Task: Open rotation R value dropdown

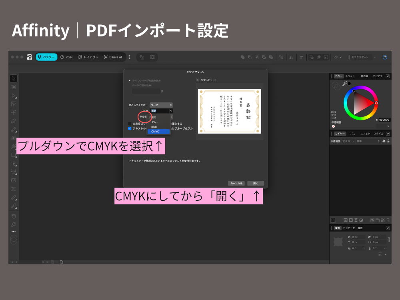Action: [364, 248]
